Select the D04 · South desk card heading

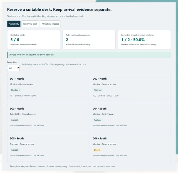pos(100,108)
